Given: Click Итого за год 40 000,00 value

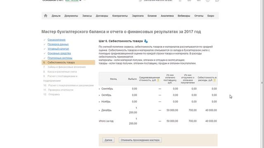Looking at the screenshot, I should click(x=211, y=121).
